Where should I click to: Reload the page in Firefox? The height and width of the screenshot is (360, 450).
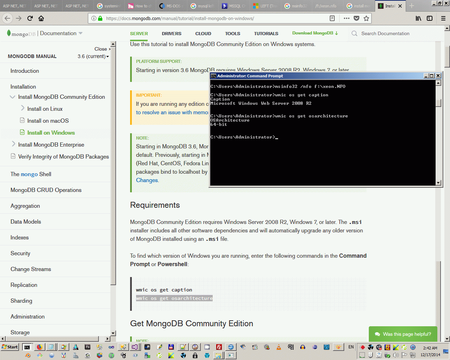point(30,18)
